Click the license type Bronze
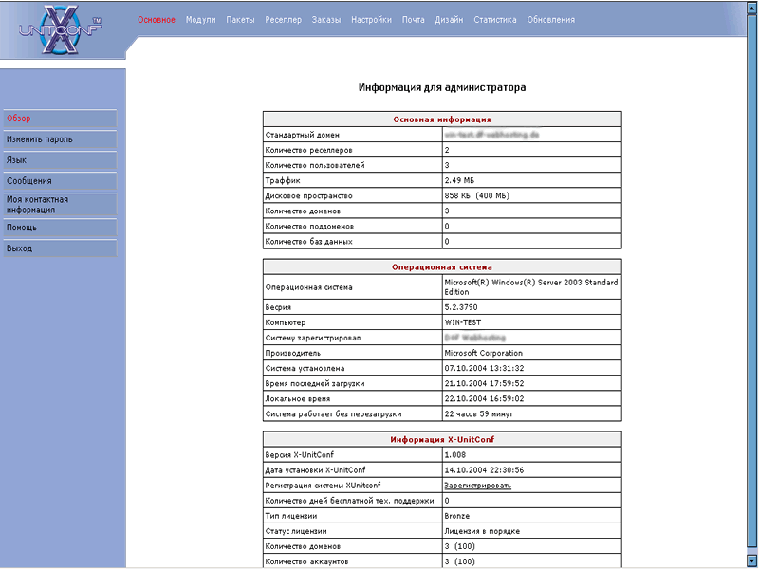The height and width of the screenshot is (569, 759). pos(457,516)
